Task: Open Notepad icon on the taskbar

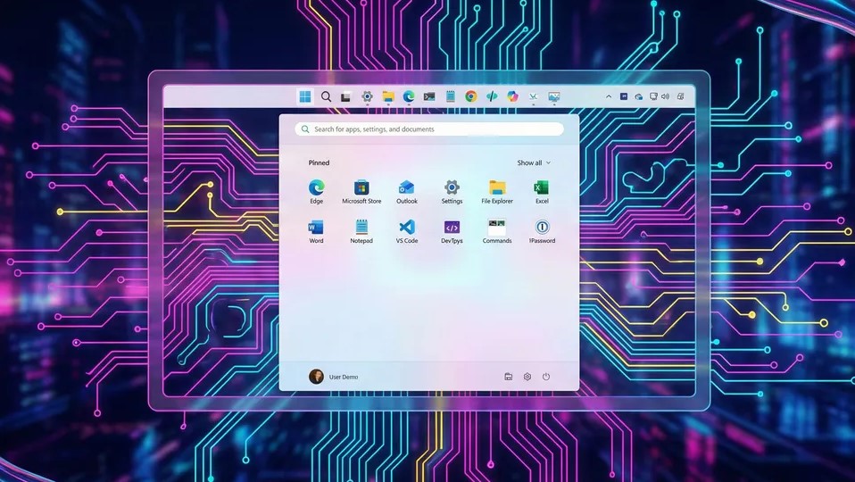Action: click(x=451, y=97)
